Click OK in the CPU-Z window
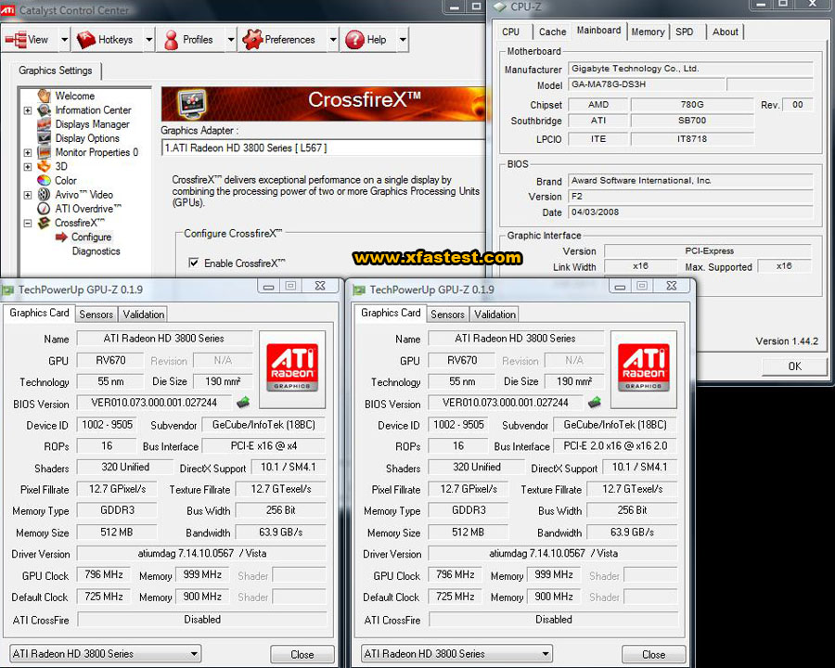835x668 pixels. (x=794, y=366)
